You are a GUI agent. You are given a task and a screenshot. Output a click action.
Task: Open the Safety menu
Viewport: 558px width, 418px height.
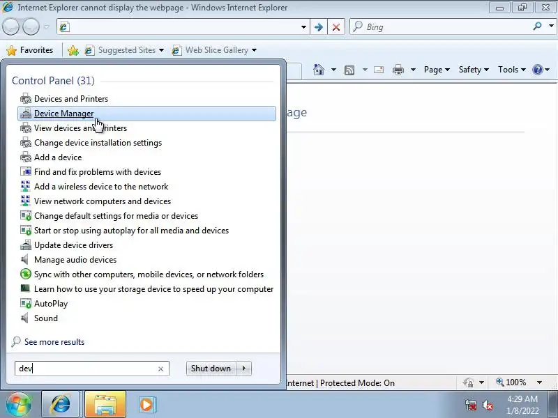[x=474, y=70]
